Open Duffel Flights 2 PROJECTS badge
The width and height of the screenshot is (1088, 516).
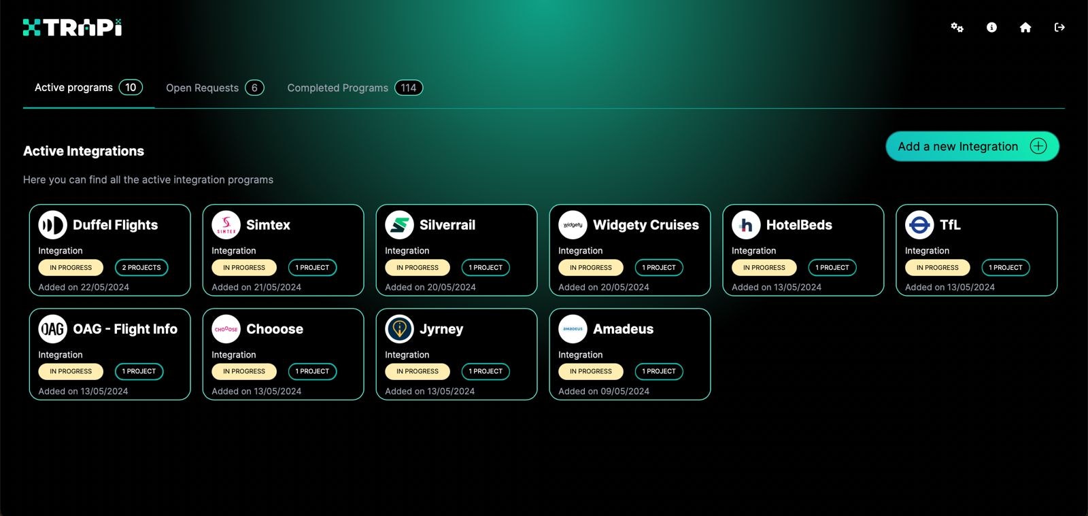click(x=141, y=268)
